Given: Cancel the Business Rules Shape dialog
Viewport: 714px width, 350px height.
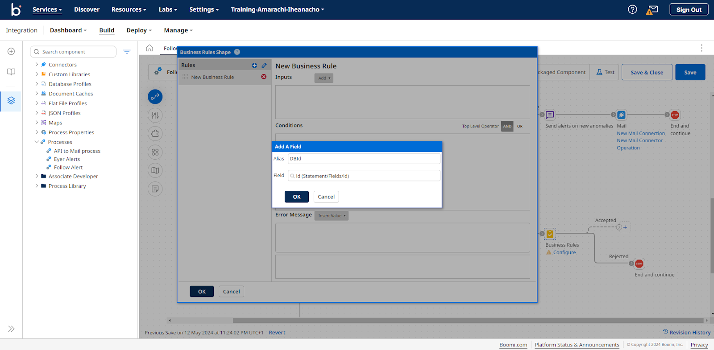Looking at the screenshot, I should tap(231, 292).
